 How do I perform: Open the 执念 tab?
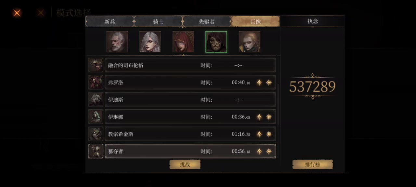click(313, 21)
